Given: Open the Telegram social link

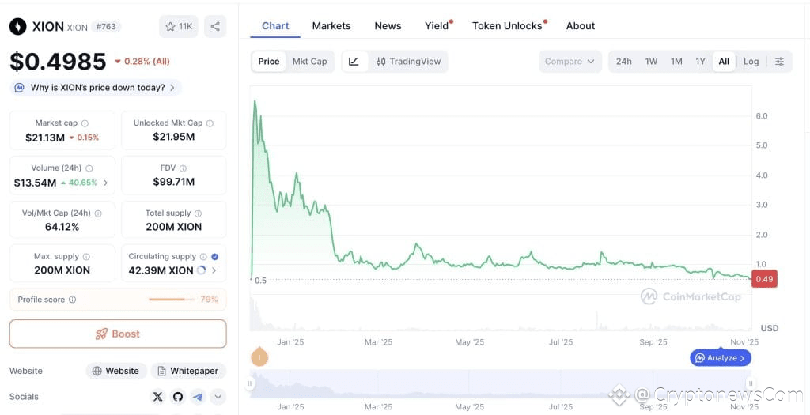Looking at the screenshot, I should [x=198, y=397].
